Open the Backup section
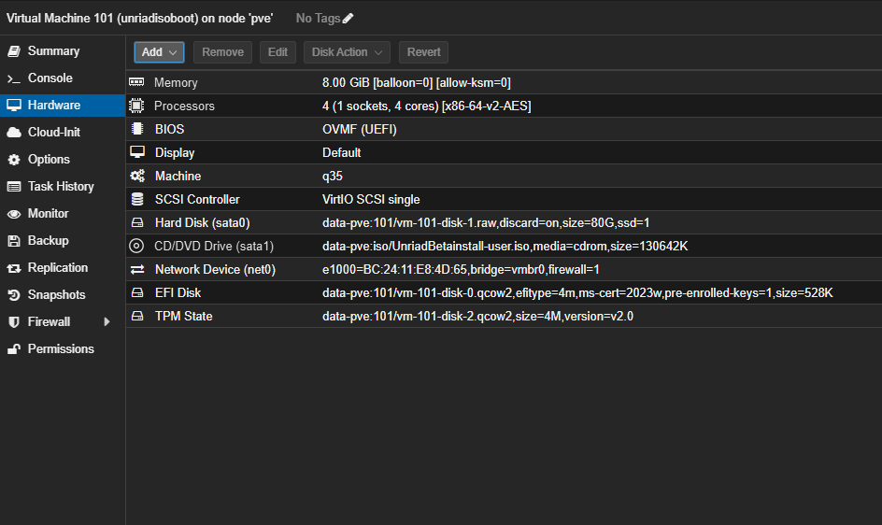This screenshot has height=525, width=882. click(x=49, y=241)
